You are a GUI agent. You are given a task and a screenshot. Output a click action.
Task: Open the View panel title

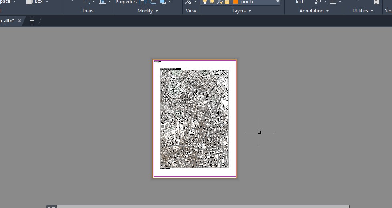[191, 11]
